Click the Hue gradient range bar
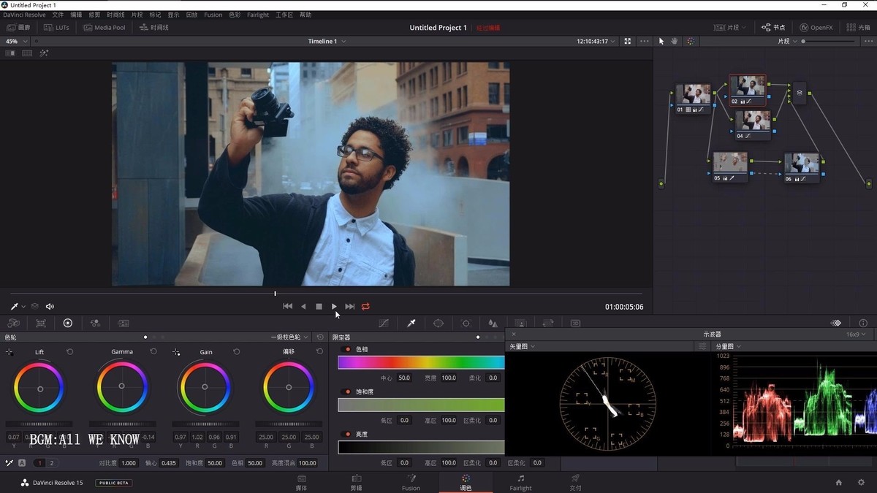This screenshot has width=877, height=493. click(421, 362)
